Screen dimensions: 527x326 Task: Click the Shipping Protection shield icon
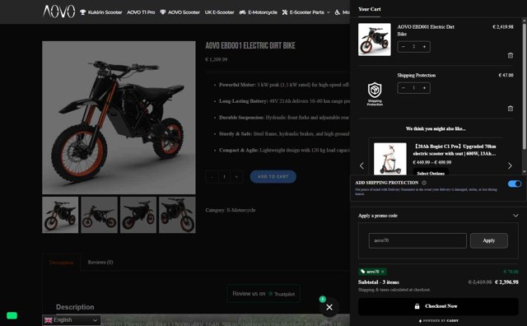coord(375,93)
